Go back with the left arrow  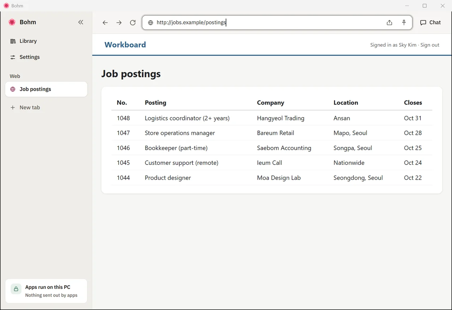105,23
